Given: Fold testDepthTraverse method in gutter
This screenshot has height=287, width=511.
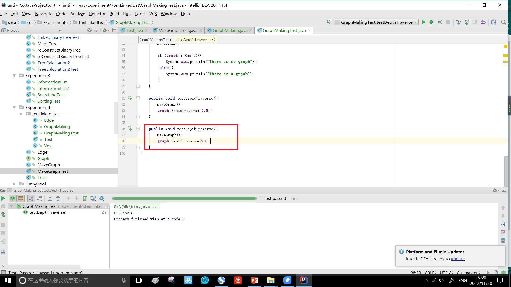Looking at the screenshot, I should click(138, 129).
